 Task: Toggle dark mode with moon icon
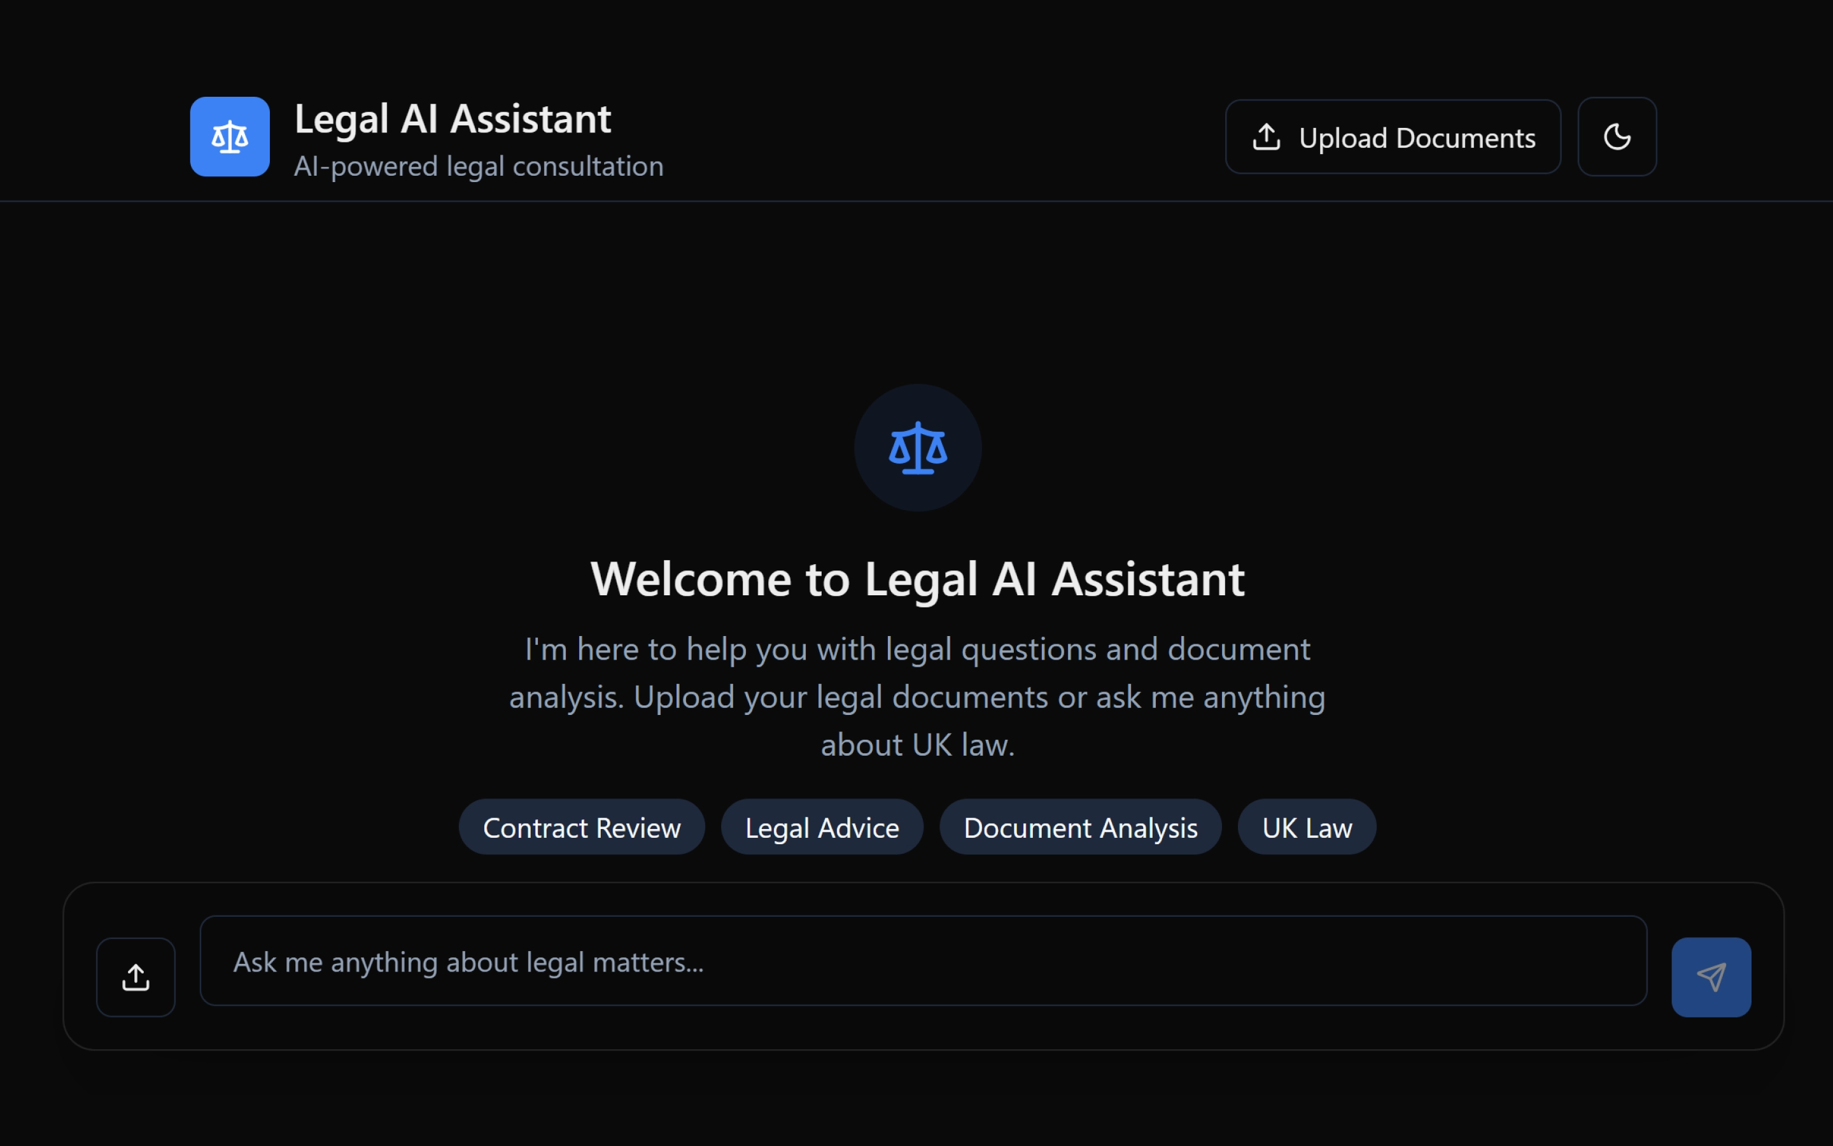pos(1617,136)
